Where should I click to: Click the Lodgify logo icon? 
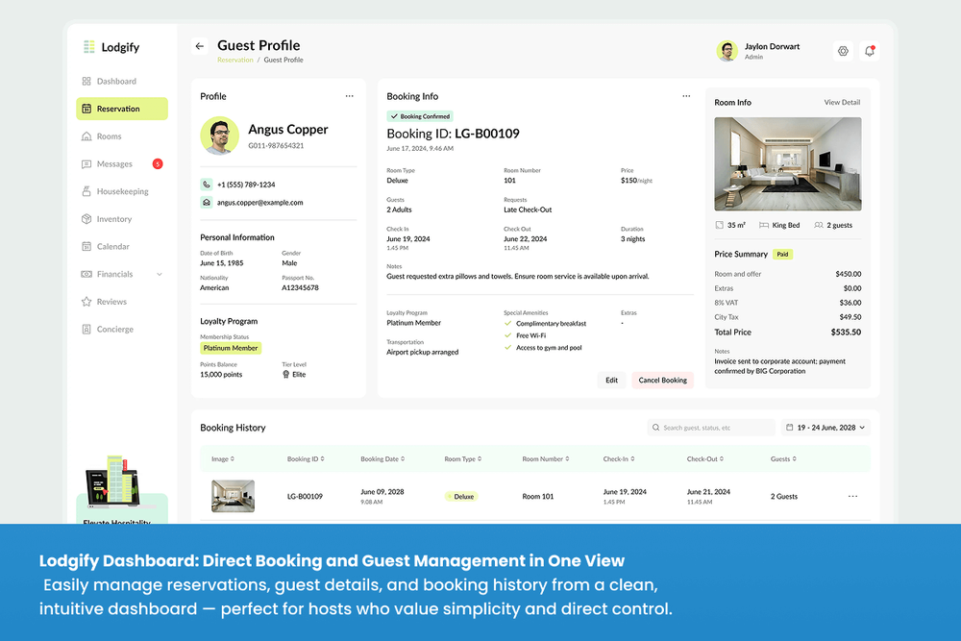(88, 46)
